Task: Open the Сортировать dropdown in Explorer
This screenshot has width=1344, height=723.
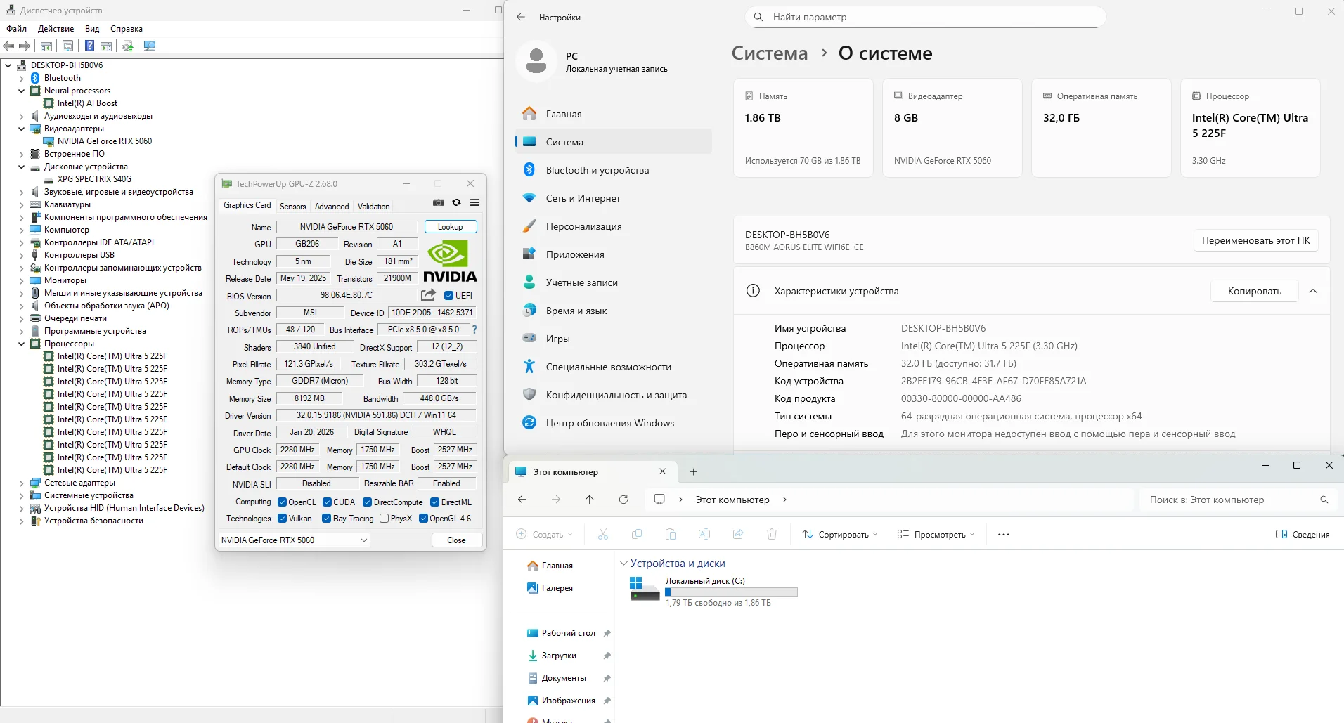Action: coord(840,535)
